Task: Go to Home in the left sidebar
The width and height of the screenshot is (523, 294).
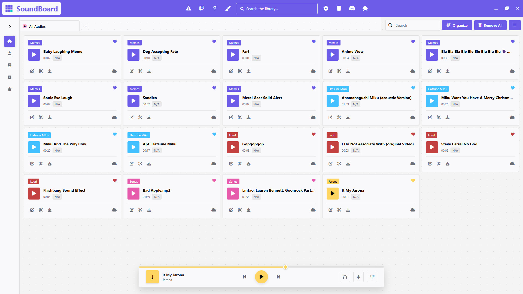Action: [x=10, y=41]
